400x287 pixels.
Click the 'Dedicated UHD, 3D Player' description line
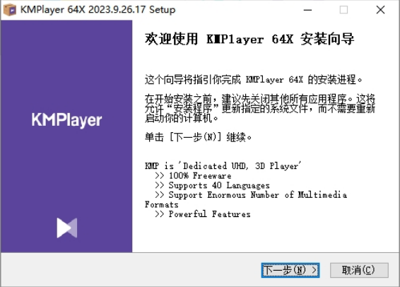(223, 166)
